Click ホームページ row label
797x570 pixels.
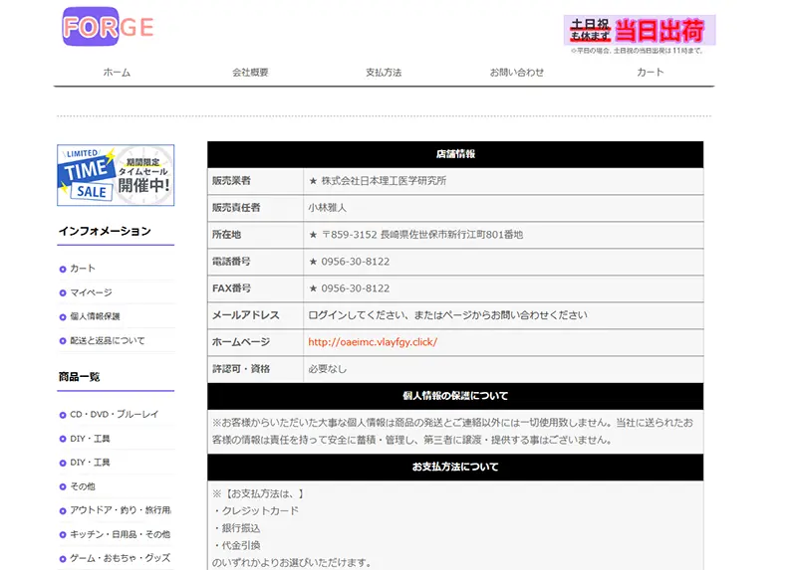241,342
